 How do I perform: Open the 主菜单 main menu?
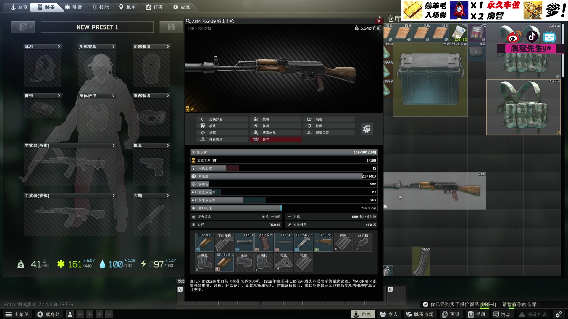[17, 314]
